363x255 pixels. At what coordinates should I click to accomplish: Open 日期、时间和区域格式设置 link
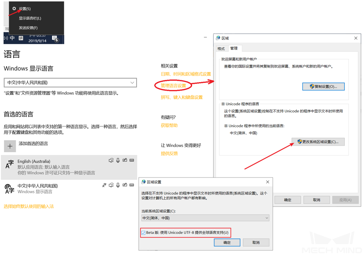pos(186,74)
